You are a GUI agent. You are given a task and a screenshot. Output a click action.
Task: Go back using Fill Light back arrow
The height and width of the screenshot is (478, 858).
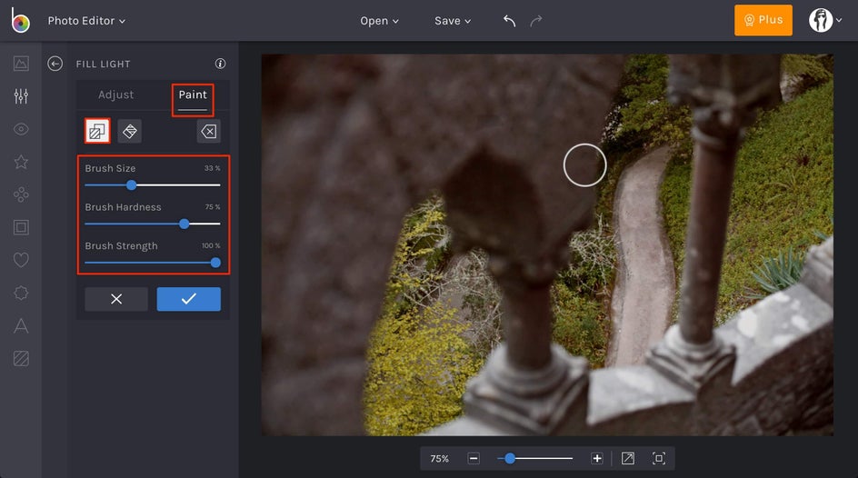55,64
